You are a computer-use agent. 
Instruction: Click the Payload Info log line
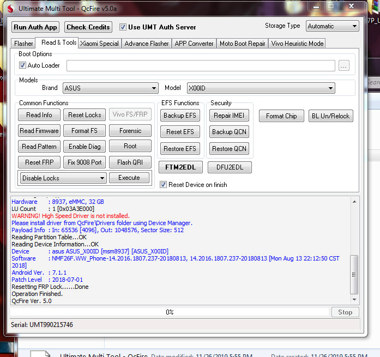tap(98, 230)
